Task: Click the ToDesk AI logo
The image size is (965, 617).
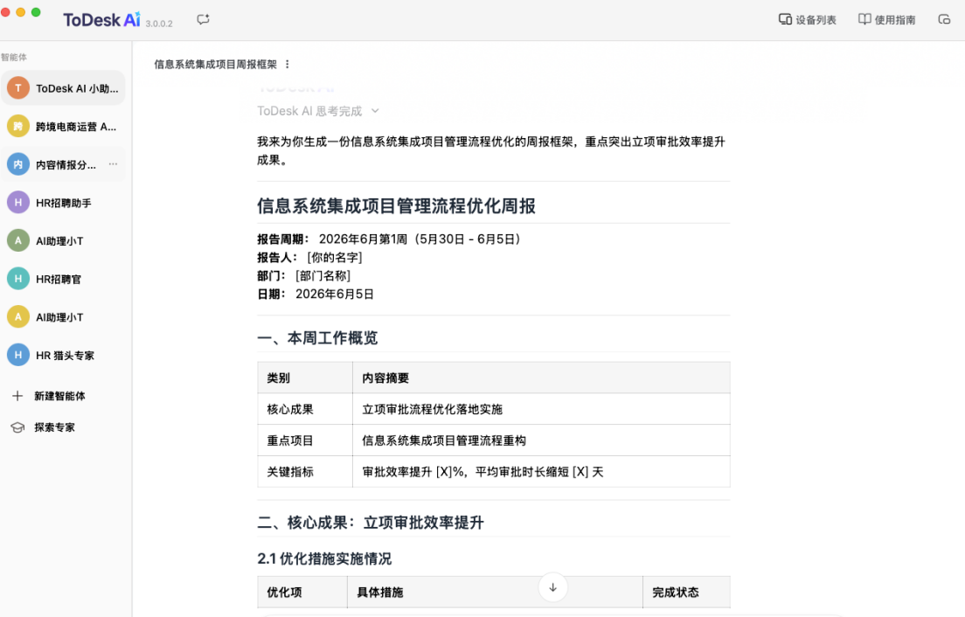Action: click(101, 20)
